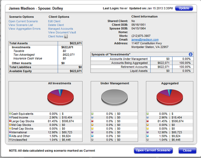Screen dimensions: 201x158
Task: Click the Other Assets row label
Action: click(x=21, y=63)
